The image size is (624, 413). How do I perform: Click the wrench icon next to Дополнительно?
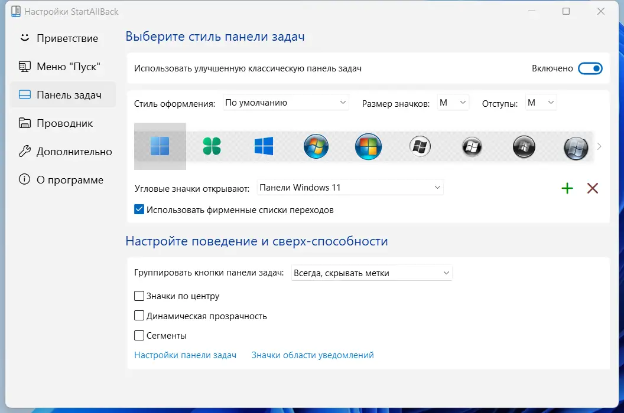point(24,151)
